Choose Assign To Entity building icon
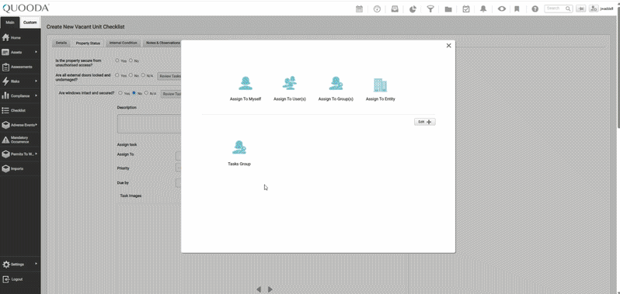The image size is (620, 294). [x=380, y=85]
